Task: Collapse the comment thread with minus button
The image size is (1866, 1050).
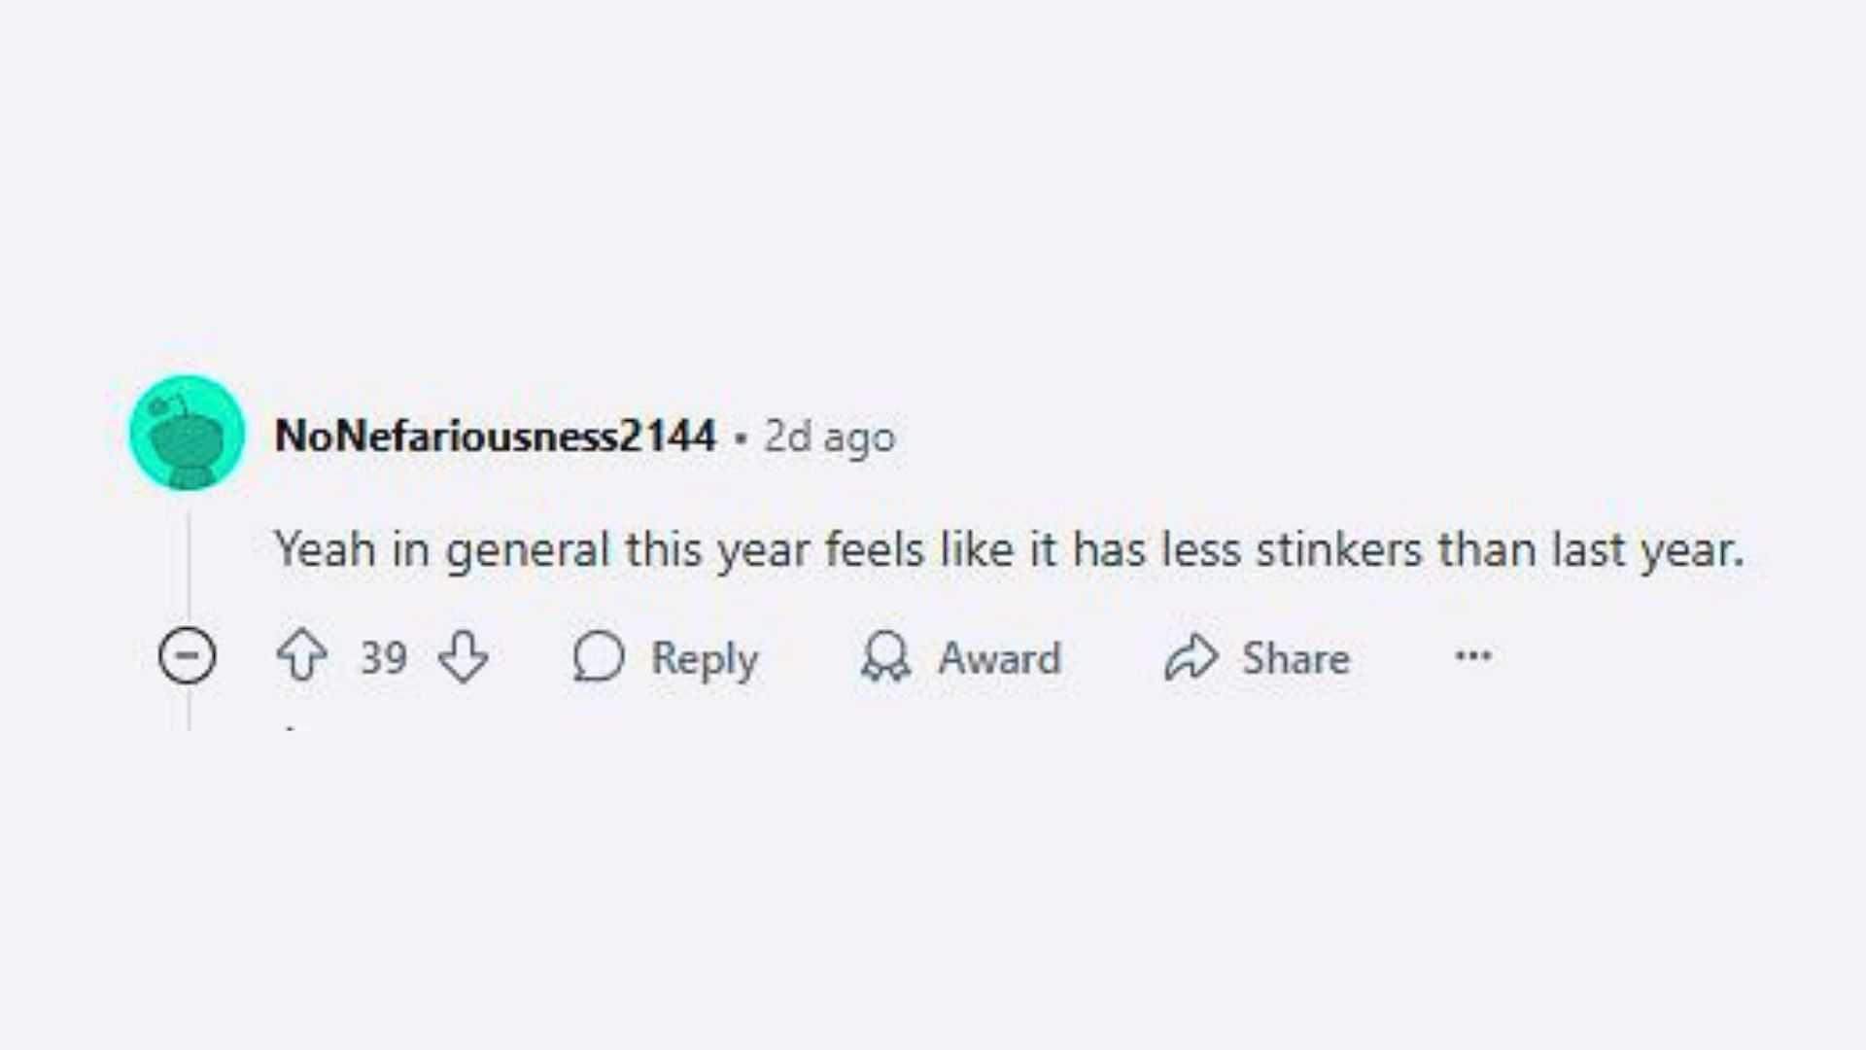Action: pyautogui.click(x=187, y=656)
